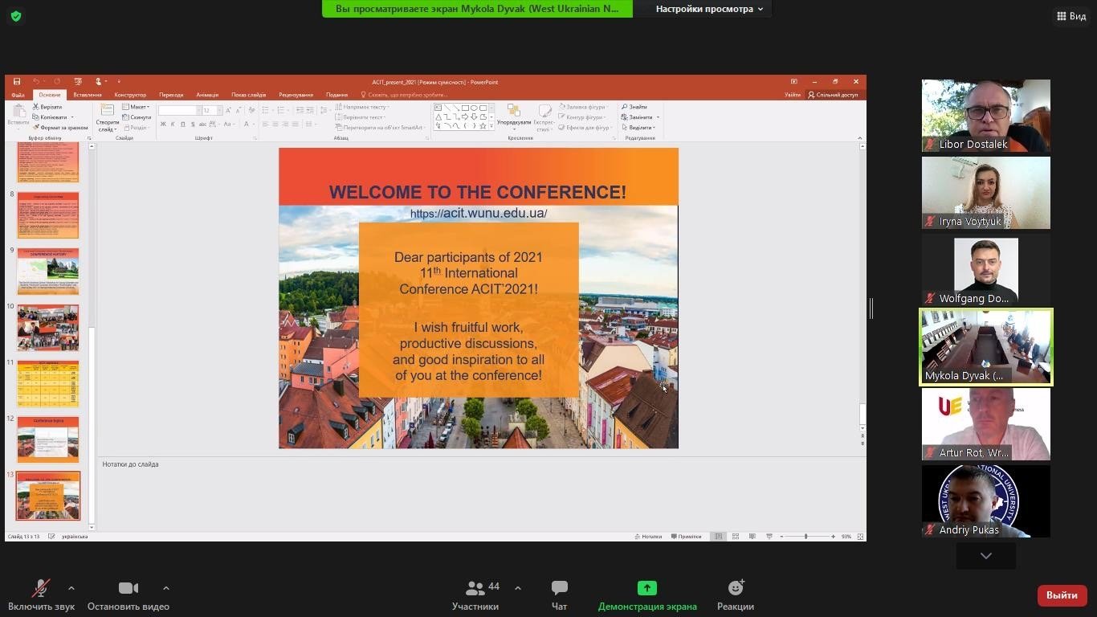This screenshot has height=617, width=1097.
Task: Click Формат за зразком format painter
Action: point(60,127)
